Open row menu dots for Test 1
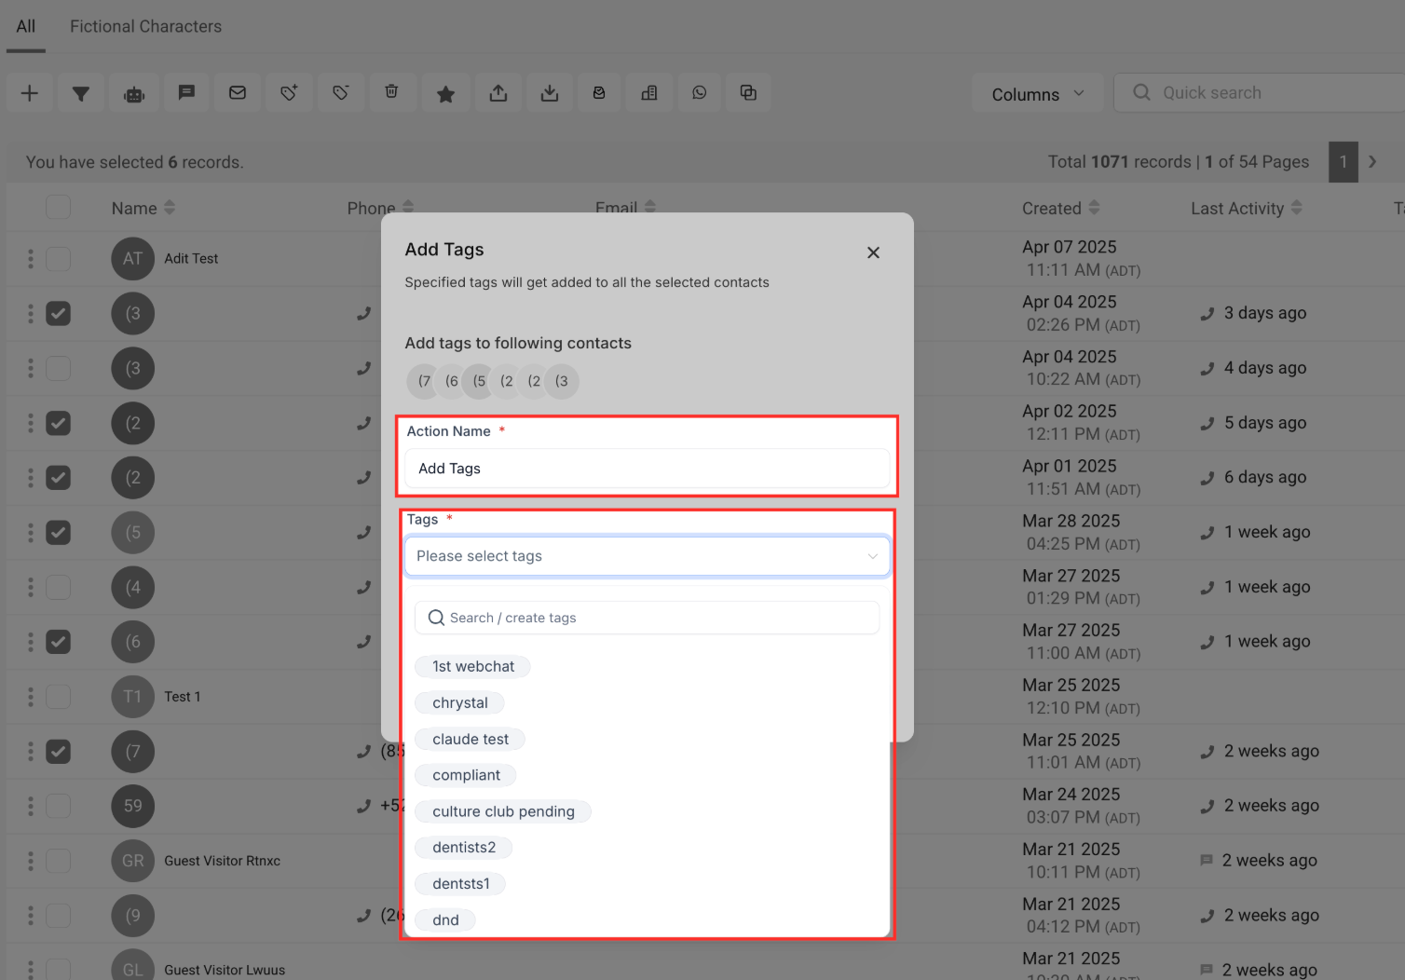Image resolution: width=1405 pixels, height=980 pixels. [31, 697]
